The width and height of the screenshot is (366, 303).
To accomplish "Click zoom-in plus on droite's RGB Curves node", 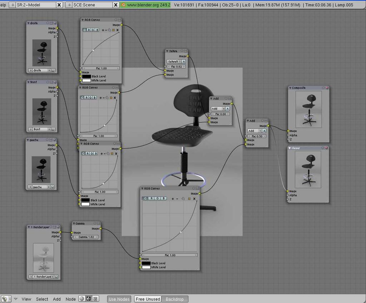I will (x=103, y=30).
